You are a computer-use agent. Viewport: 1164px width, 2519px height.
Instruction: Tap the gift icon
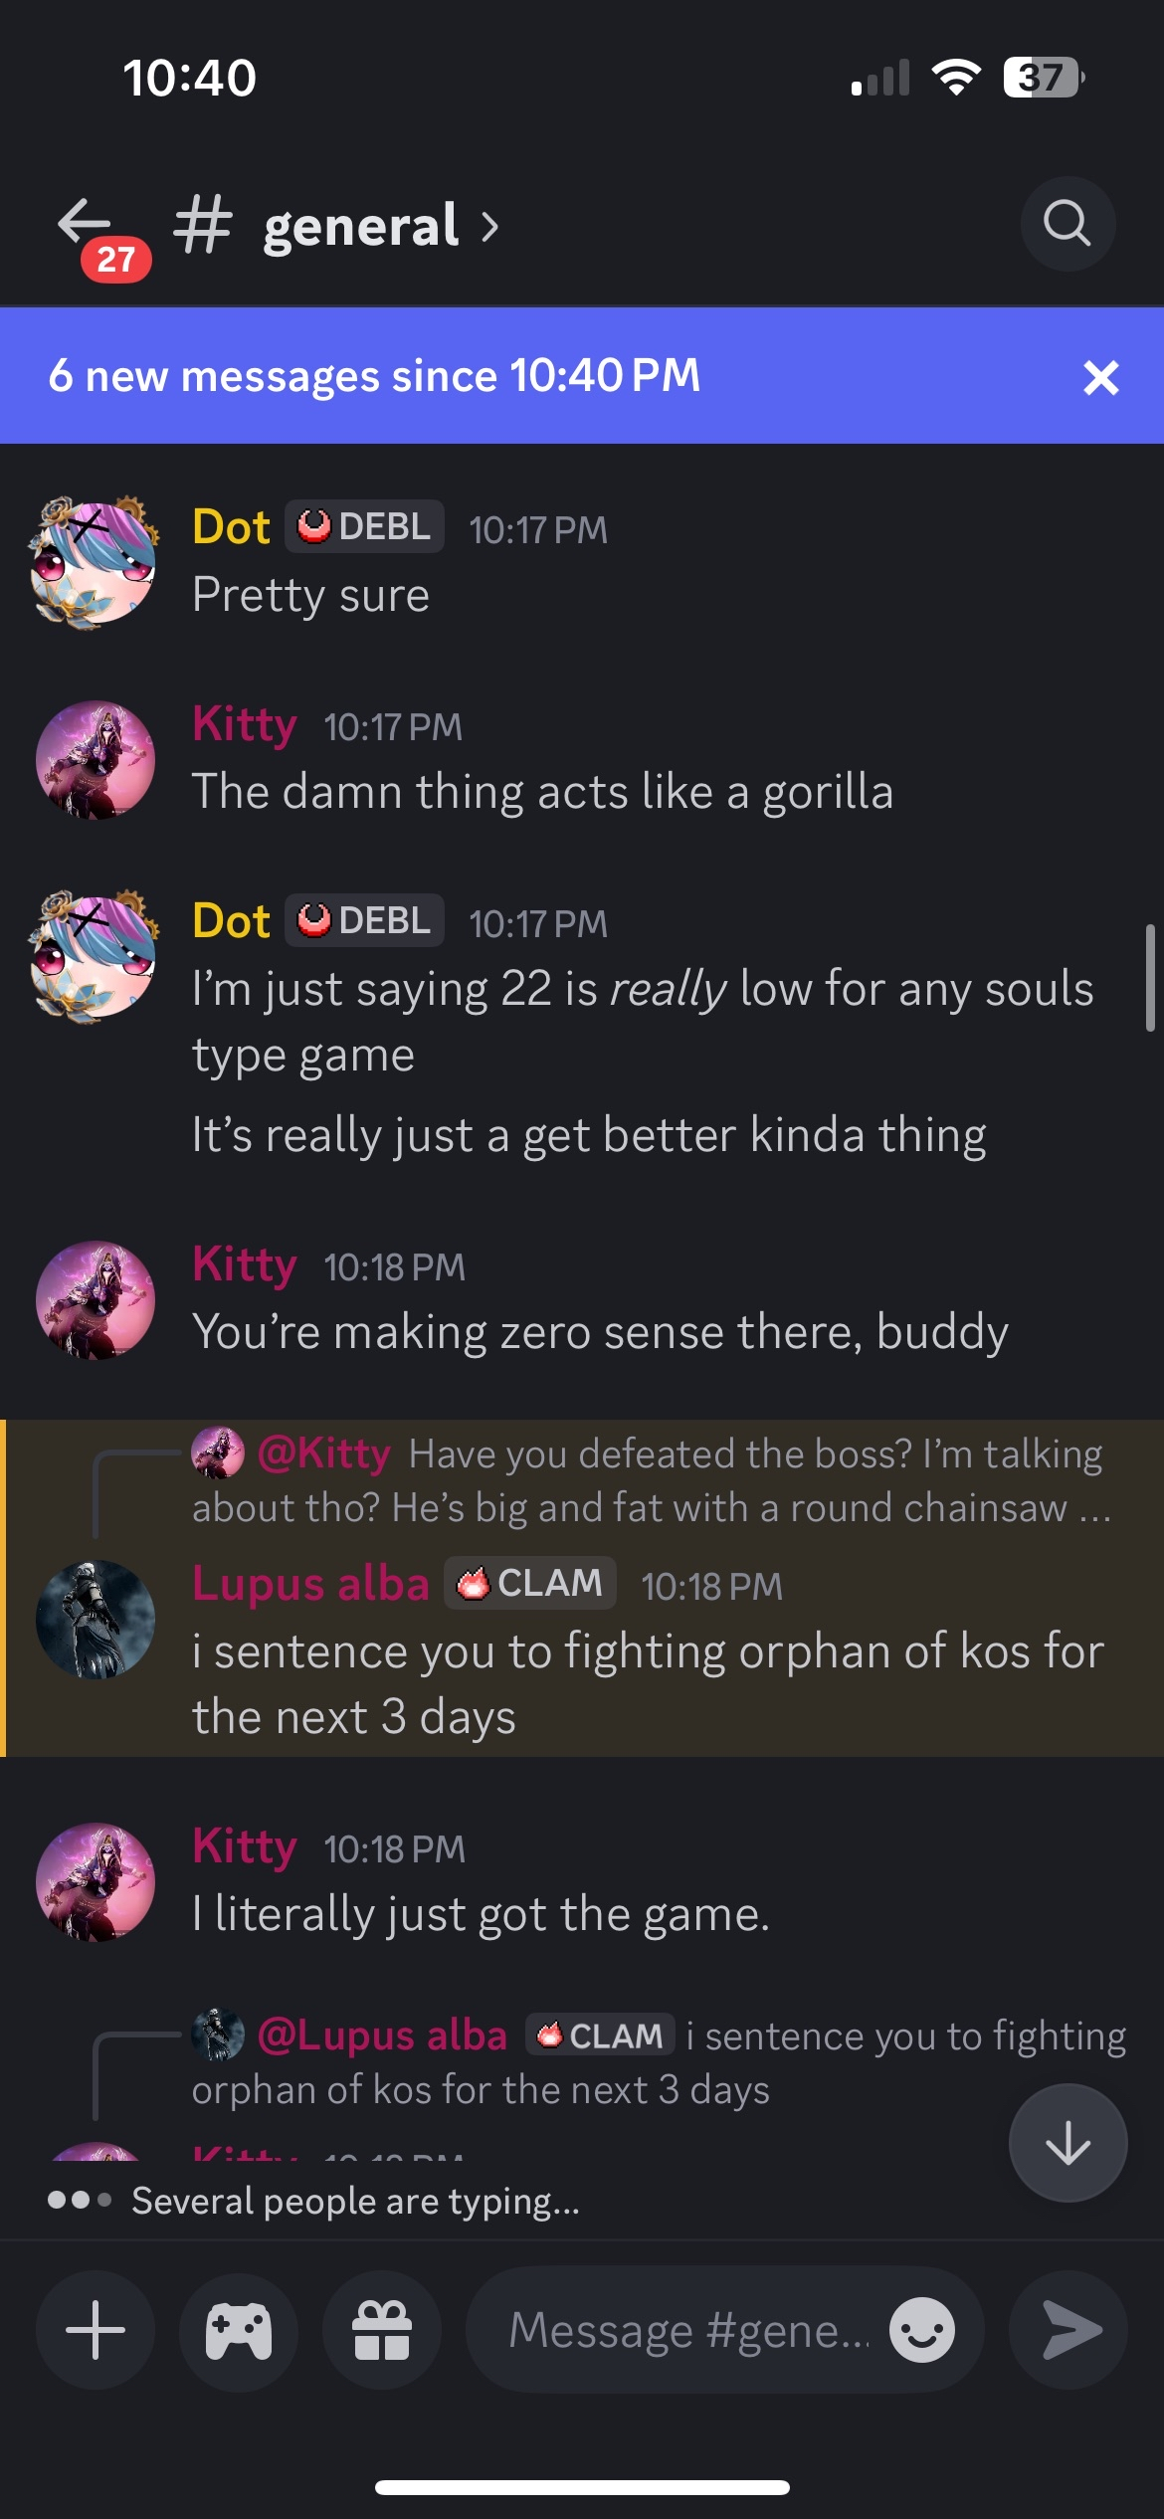tap(382, 2330)
